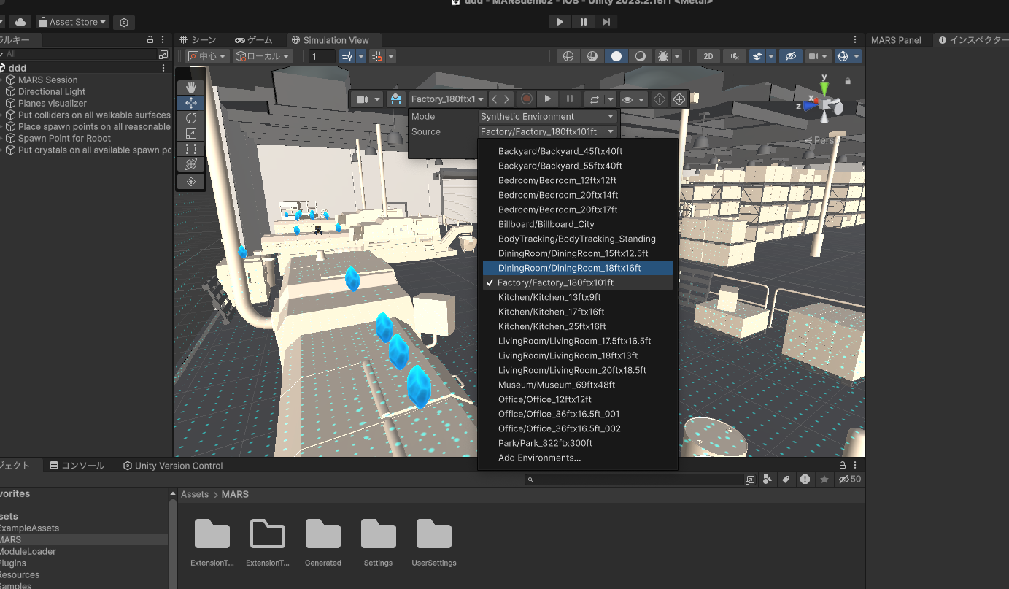Open the Mode Synthetic Environment dropdown
The image size is (1009, 589).
tap(547, 117)
